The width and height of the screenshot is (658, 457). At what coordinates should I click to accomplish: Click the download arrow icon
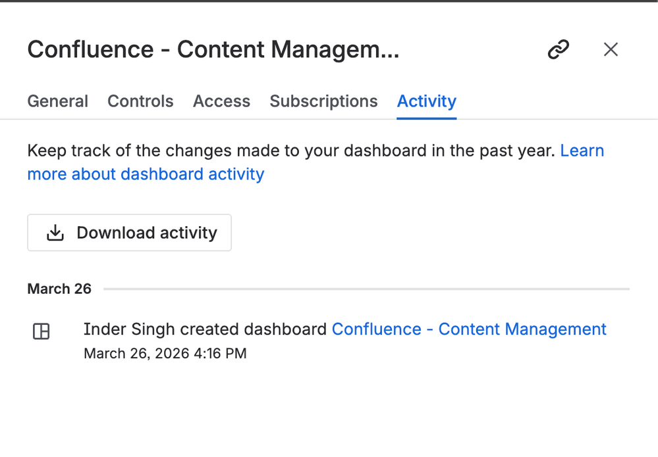[x=55, y=233]
